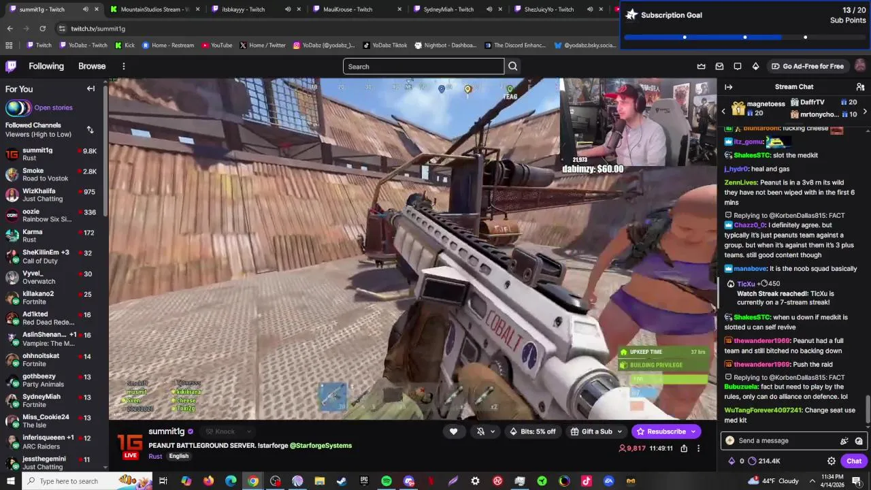Open the Browse page
Screen dimensions: 871x490
coord(92,66)
